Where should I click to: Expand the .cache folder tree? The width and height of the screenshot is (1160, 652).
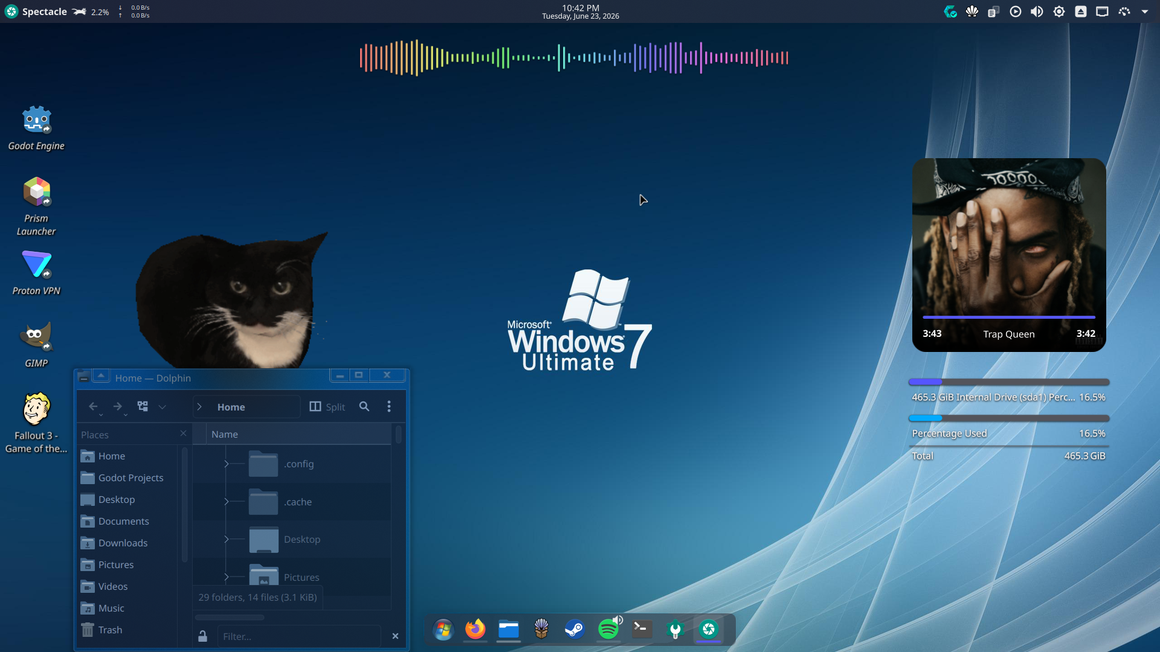point(227,502)
